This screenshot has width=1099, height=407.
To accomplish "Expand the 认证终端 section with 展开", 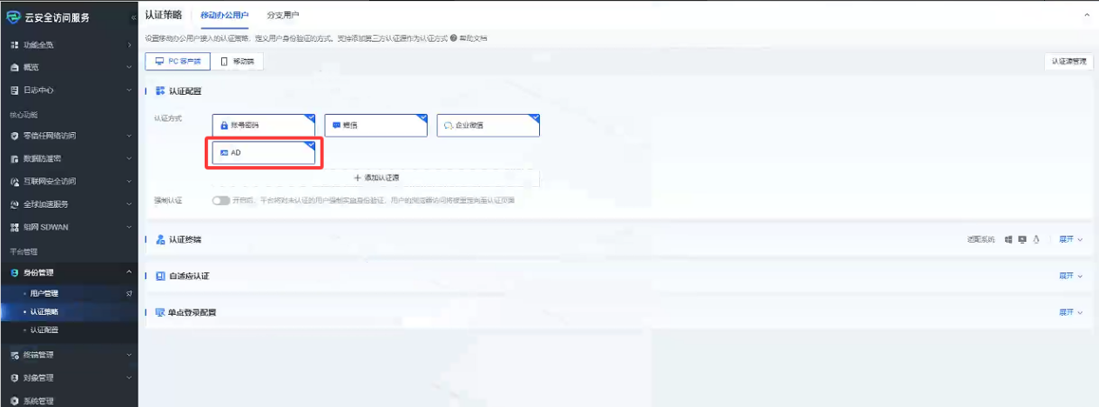I will pos(1070,239).
